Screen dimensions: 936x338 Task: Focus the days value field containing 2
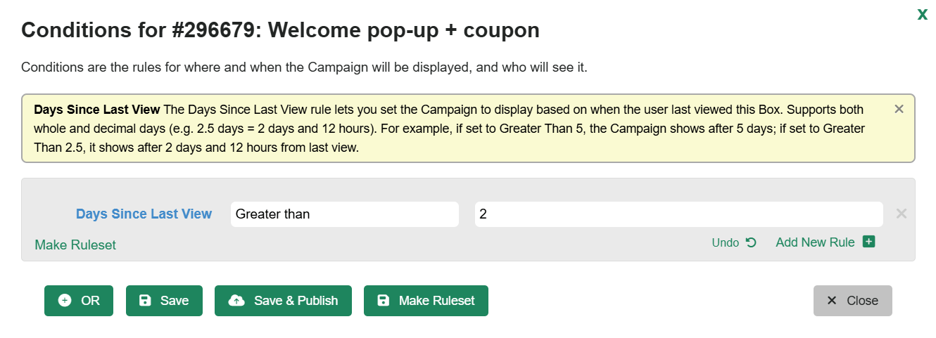(678, 214)
